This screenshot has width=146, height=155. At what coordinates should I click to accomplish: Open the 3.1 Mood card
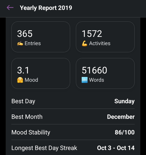pyautogui.click(x=41, y=73)
